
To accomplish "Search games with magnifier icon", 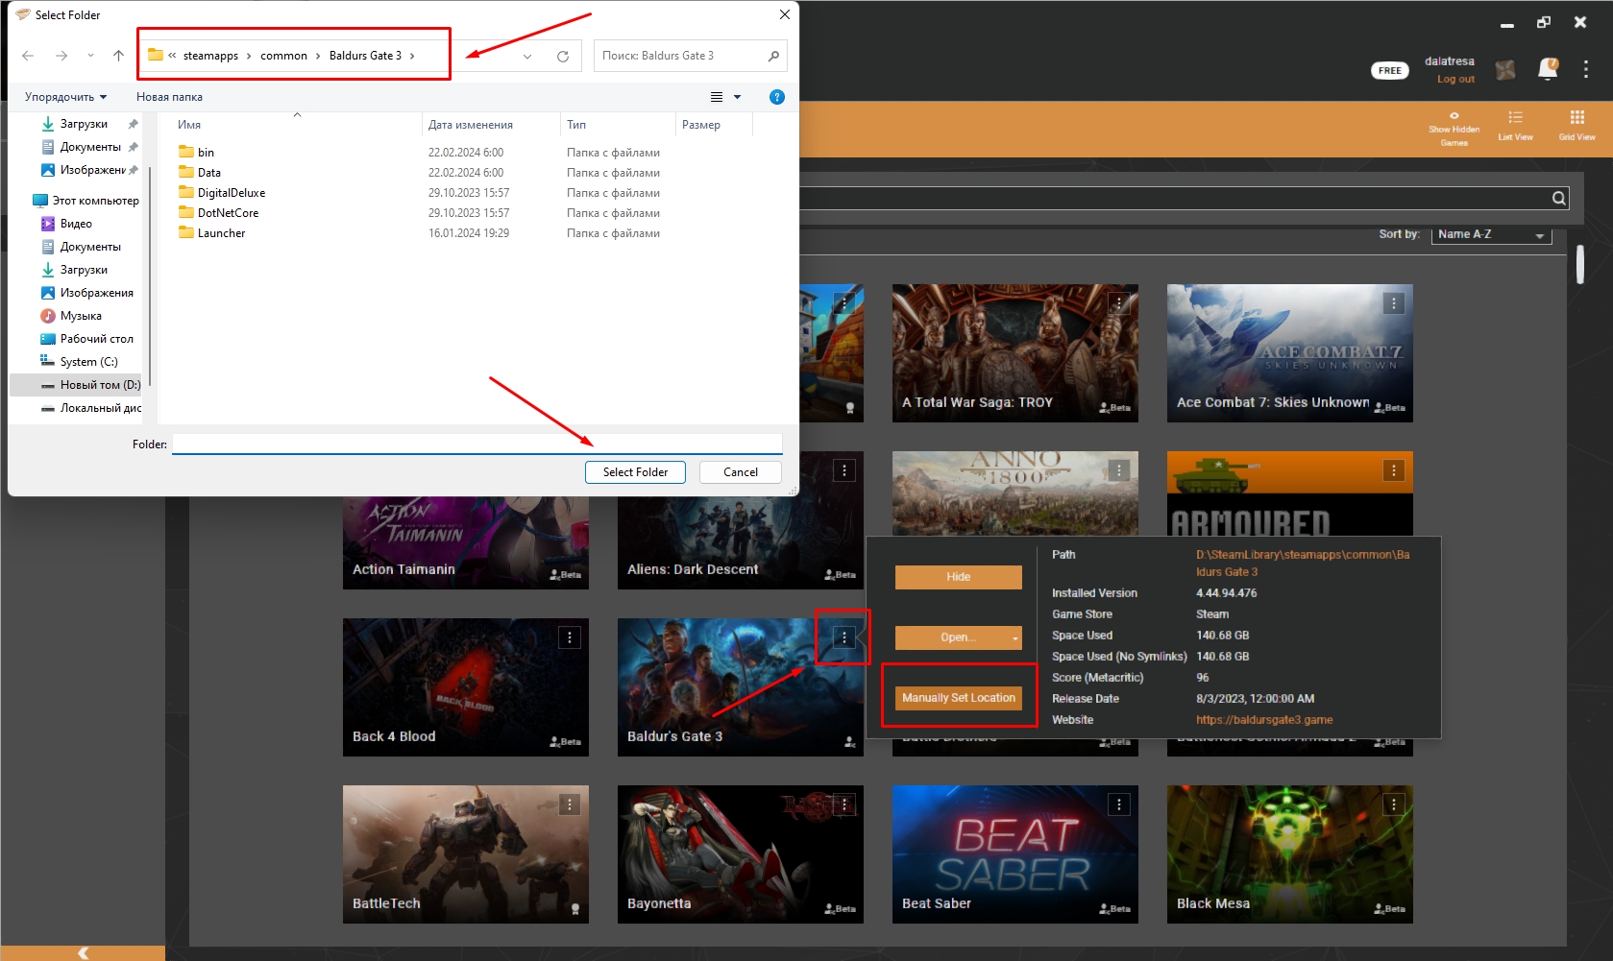I will click(1558, 199).
